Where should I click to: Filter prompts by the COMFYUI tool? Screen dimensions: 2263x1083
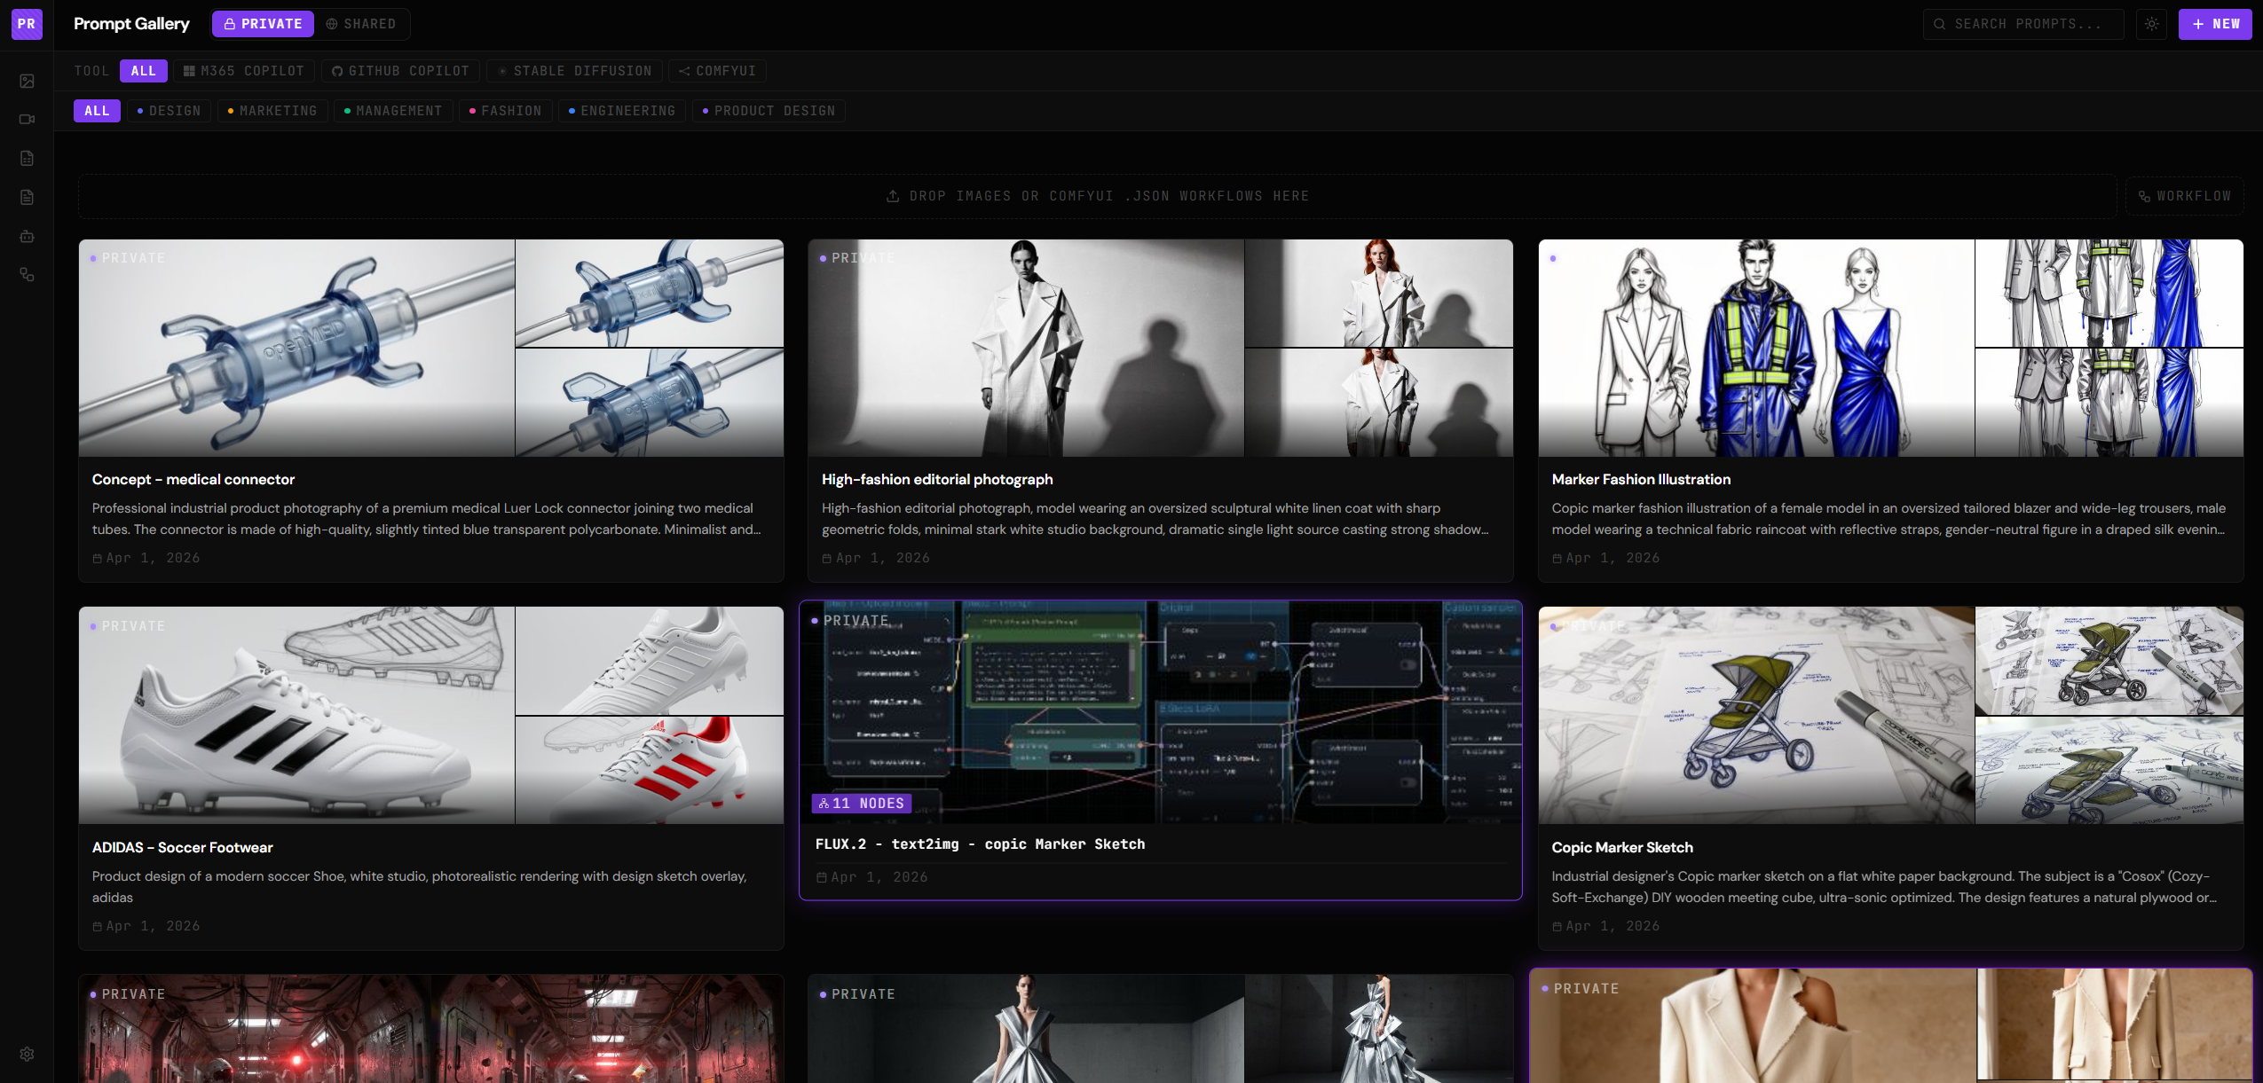(x=717, y=70)
